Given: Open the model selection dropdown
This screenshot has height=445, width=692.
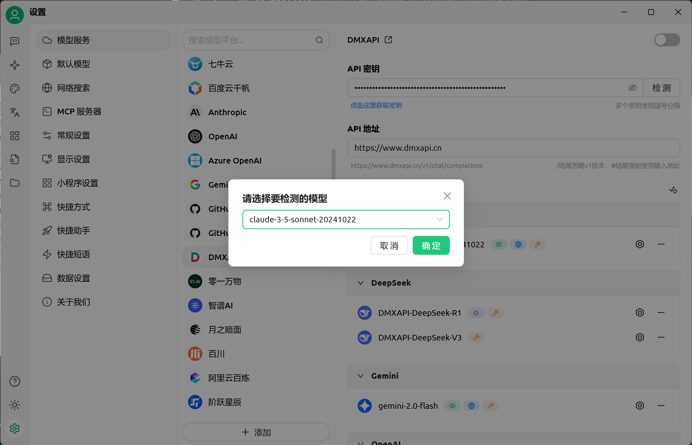Looking at the screenshot, I should point(346,219).
